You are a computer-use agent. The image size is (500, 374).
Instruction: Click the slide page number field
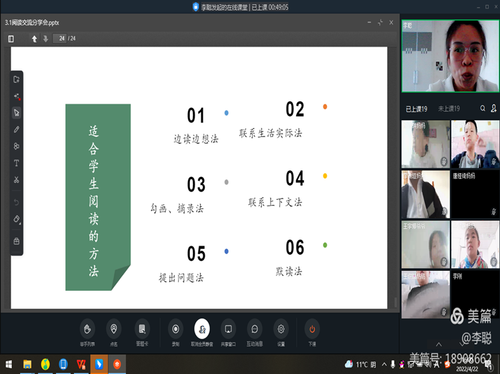click(61, 39)
